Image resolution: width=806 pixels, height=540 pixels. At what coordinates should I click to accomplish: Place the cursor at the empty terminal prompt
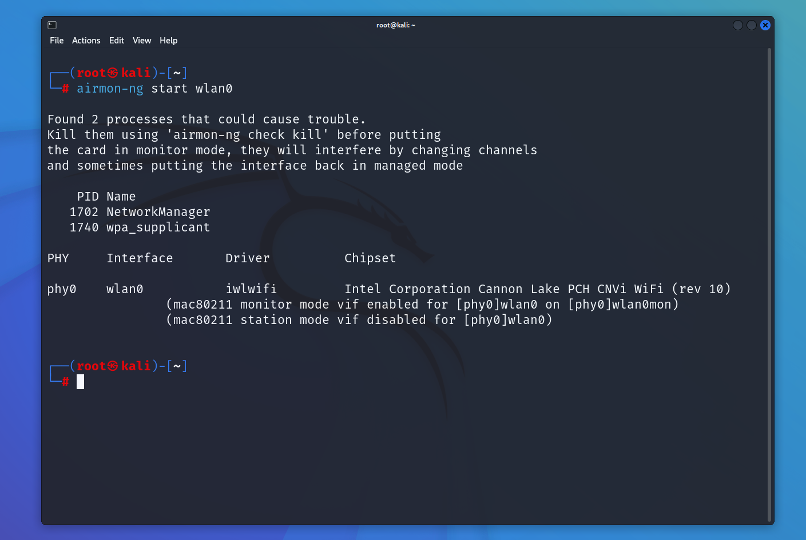(80, 382)
